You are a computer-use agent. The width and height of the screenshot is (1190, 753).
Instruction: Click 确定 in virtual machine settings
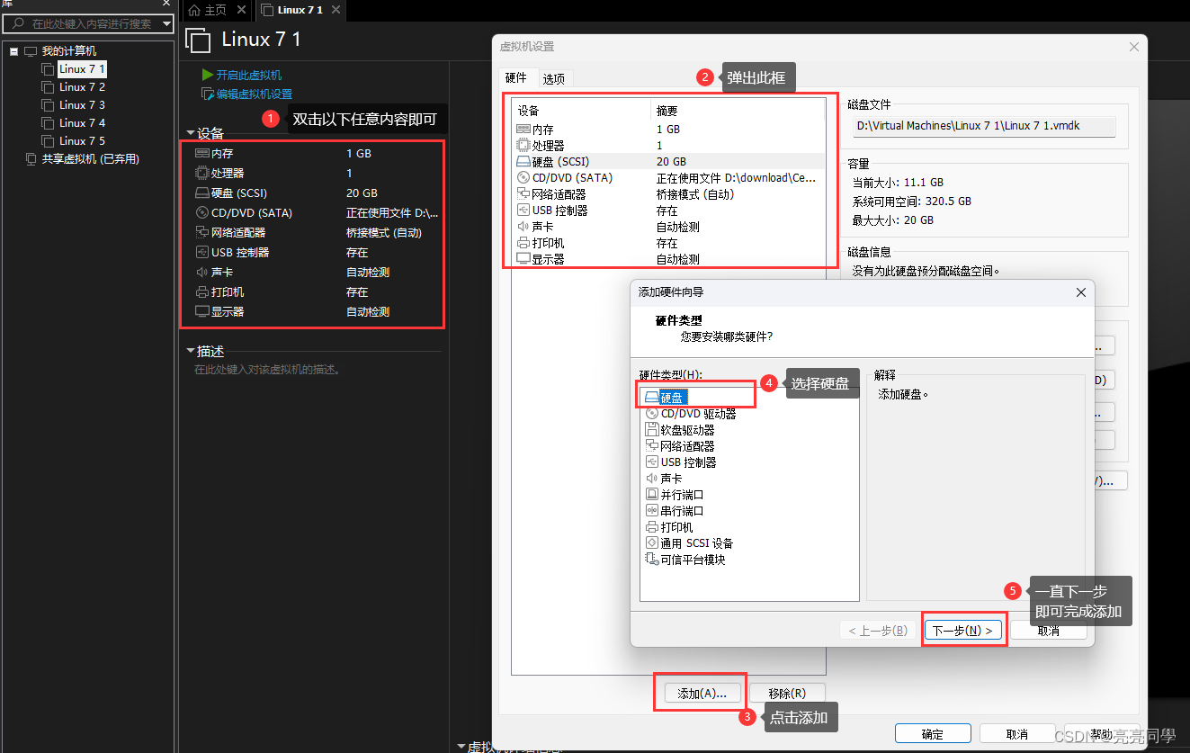(933, 734)
